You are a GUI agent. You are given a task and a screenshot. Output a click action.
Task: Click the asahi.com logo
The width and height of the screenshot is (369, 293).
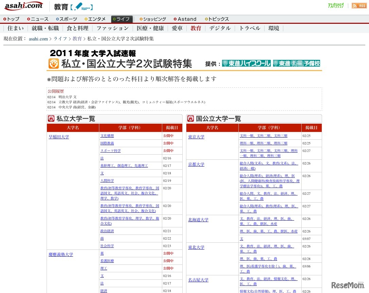[23, 6]
